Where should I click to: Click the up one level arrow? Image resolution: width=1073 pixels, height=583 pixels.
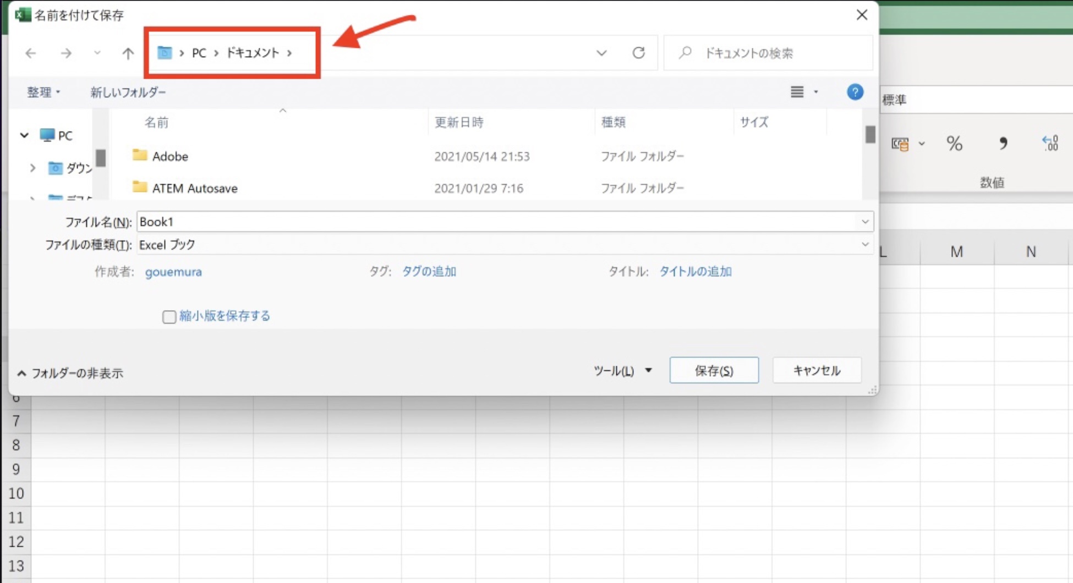click(128, 53)
